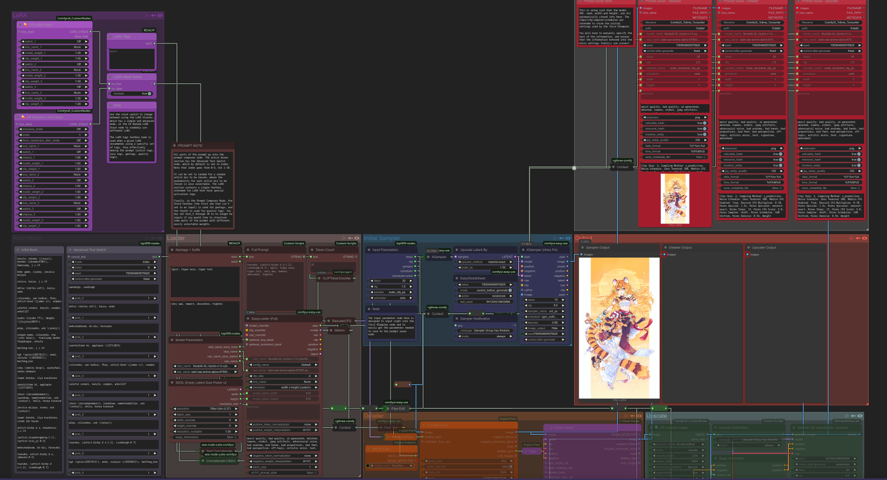Increase stride in CR Random LoRA Stack
The width and height of the screenshot is (887, 480).
(86, 135)
